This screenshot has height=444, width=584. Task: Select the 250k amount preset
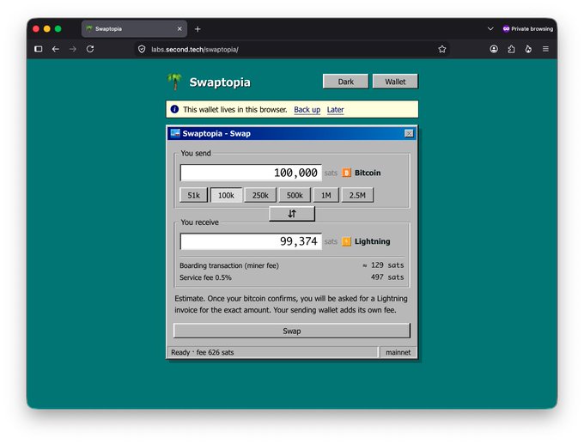(x=260, y=195)
